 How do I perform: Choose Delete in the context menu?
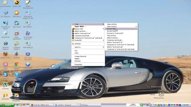tap(88, 59)
